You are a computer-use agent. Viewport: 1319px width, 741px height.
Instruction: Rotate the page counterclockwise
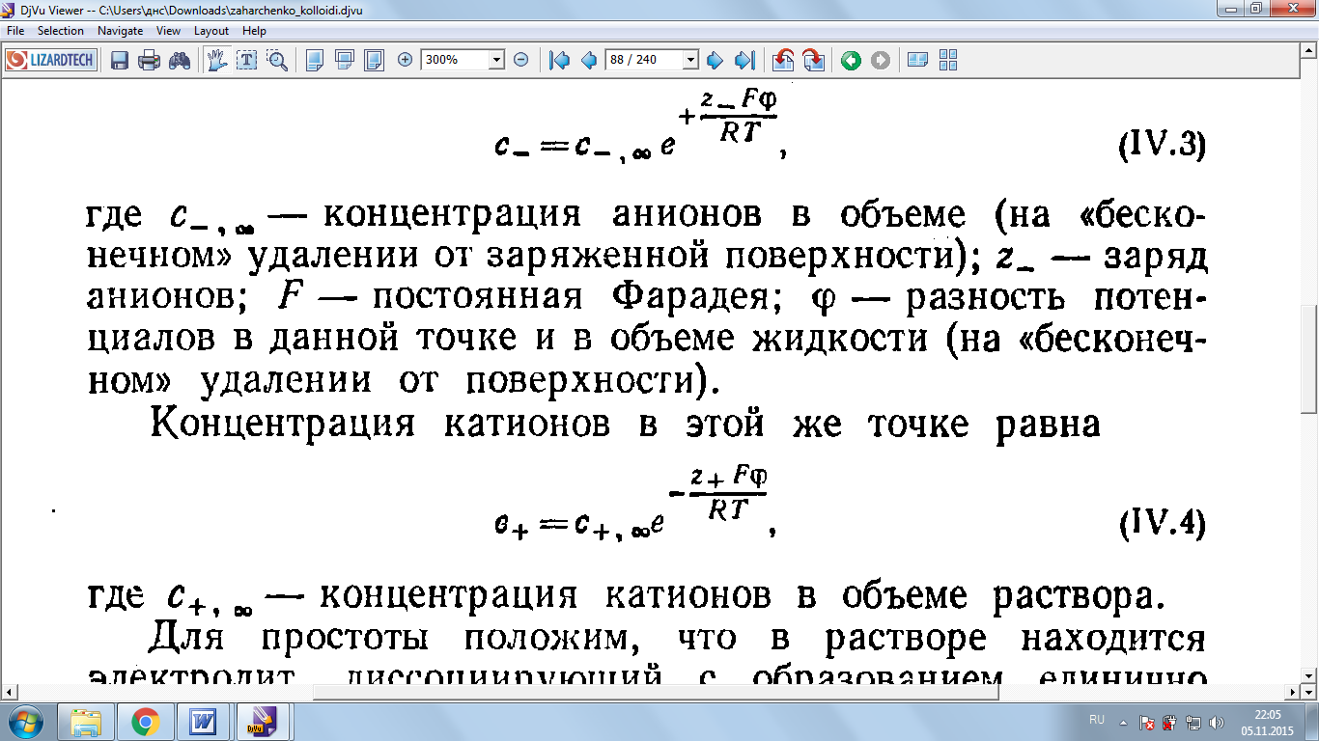[784, 60]
